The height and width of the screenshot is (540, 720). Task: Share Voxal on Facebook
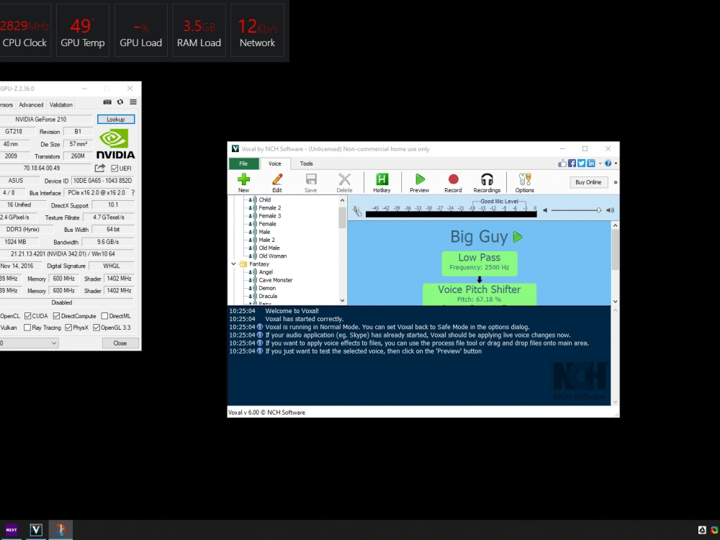(x=572, y=163)
